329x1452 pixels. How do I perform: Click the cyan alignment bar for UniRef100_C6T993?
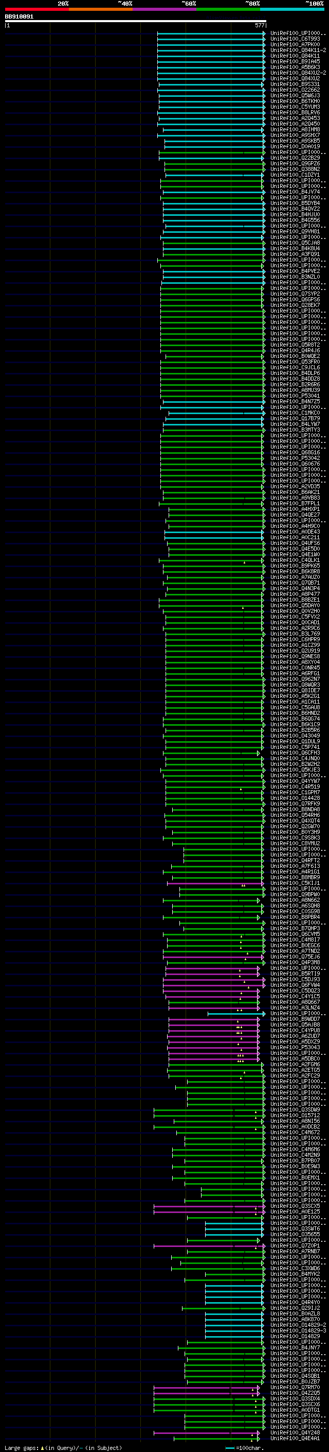point(211,39)
